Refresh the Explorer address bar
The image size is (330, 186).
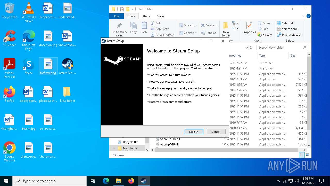251,48
